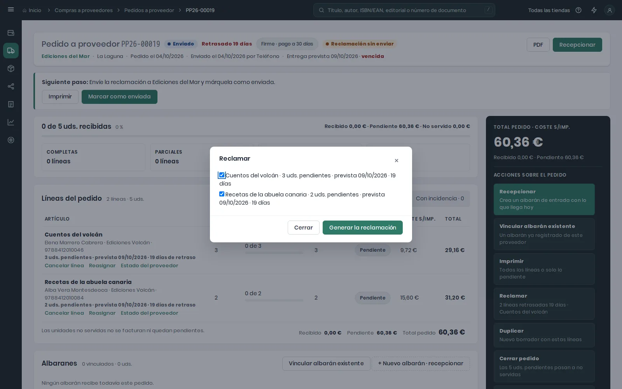
Task: Go to Compras a proveedores breadcrumb
Action: pyautogui.click(x=84, y=10)
